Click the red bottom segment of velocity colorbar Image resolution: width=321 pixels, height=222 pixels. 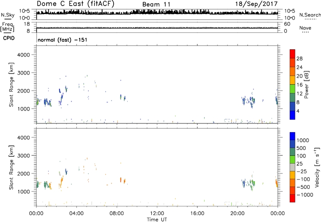293,198
